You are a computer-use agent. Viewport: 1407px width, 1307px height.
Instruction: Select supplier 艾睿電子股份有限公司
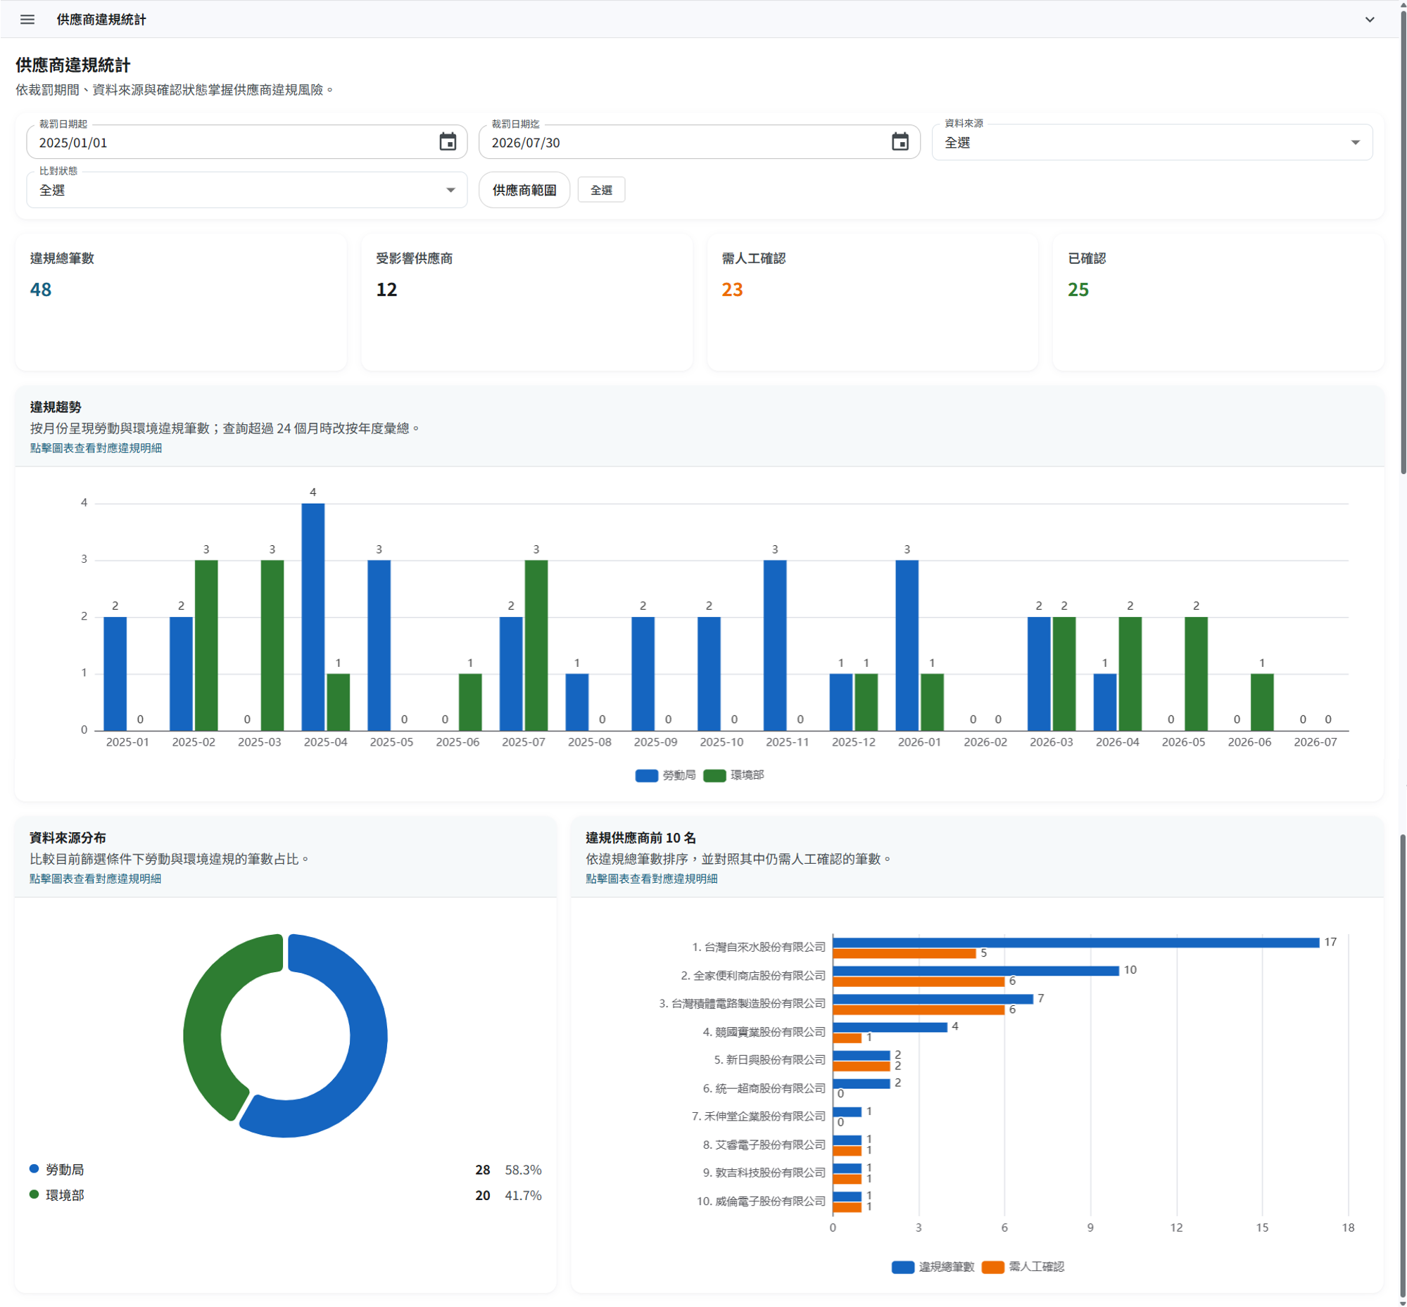point(764,1145)
